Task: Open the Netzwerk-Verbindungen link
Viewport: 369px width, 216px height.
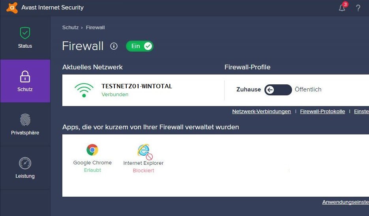Action: coord(261,112)
